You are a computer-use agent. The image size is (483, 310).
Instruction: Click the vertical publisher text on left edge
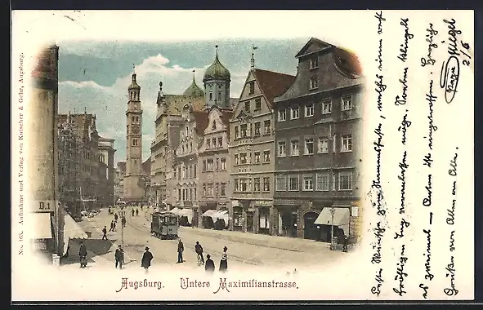click(21, 153)
